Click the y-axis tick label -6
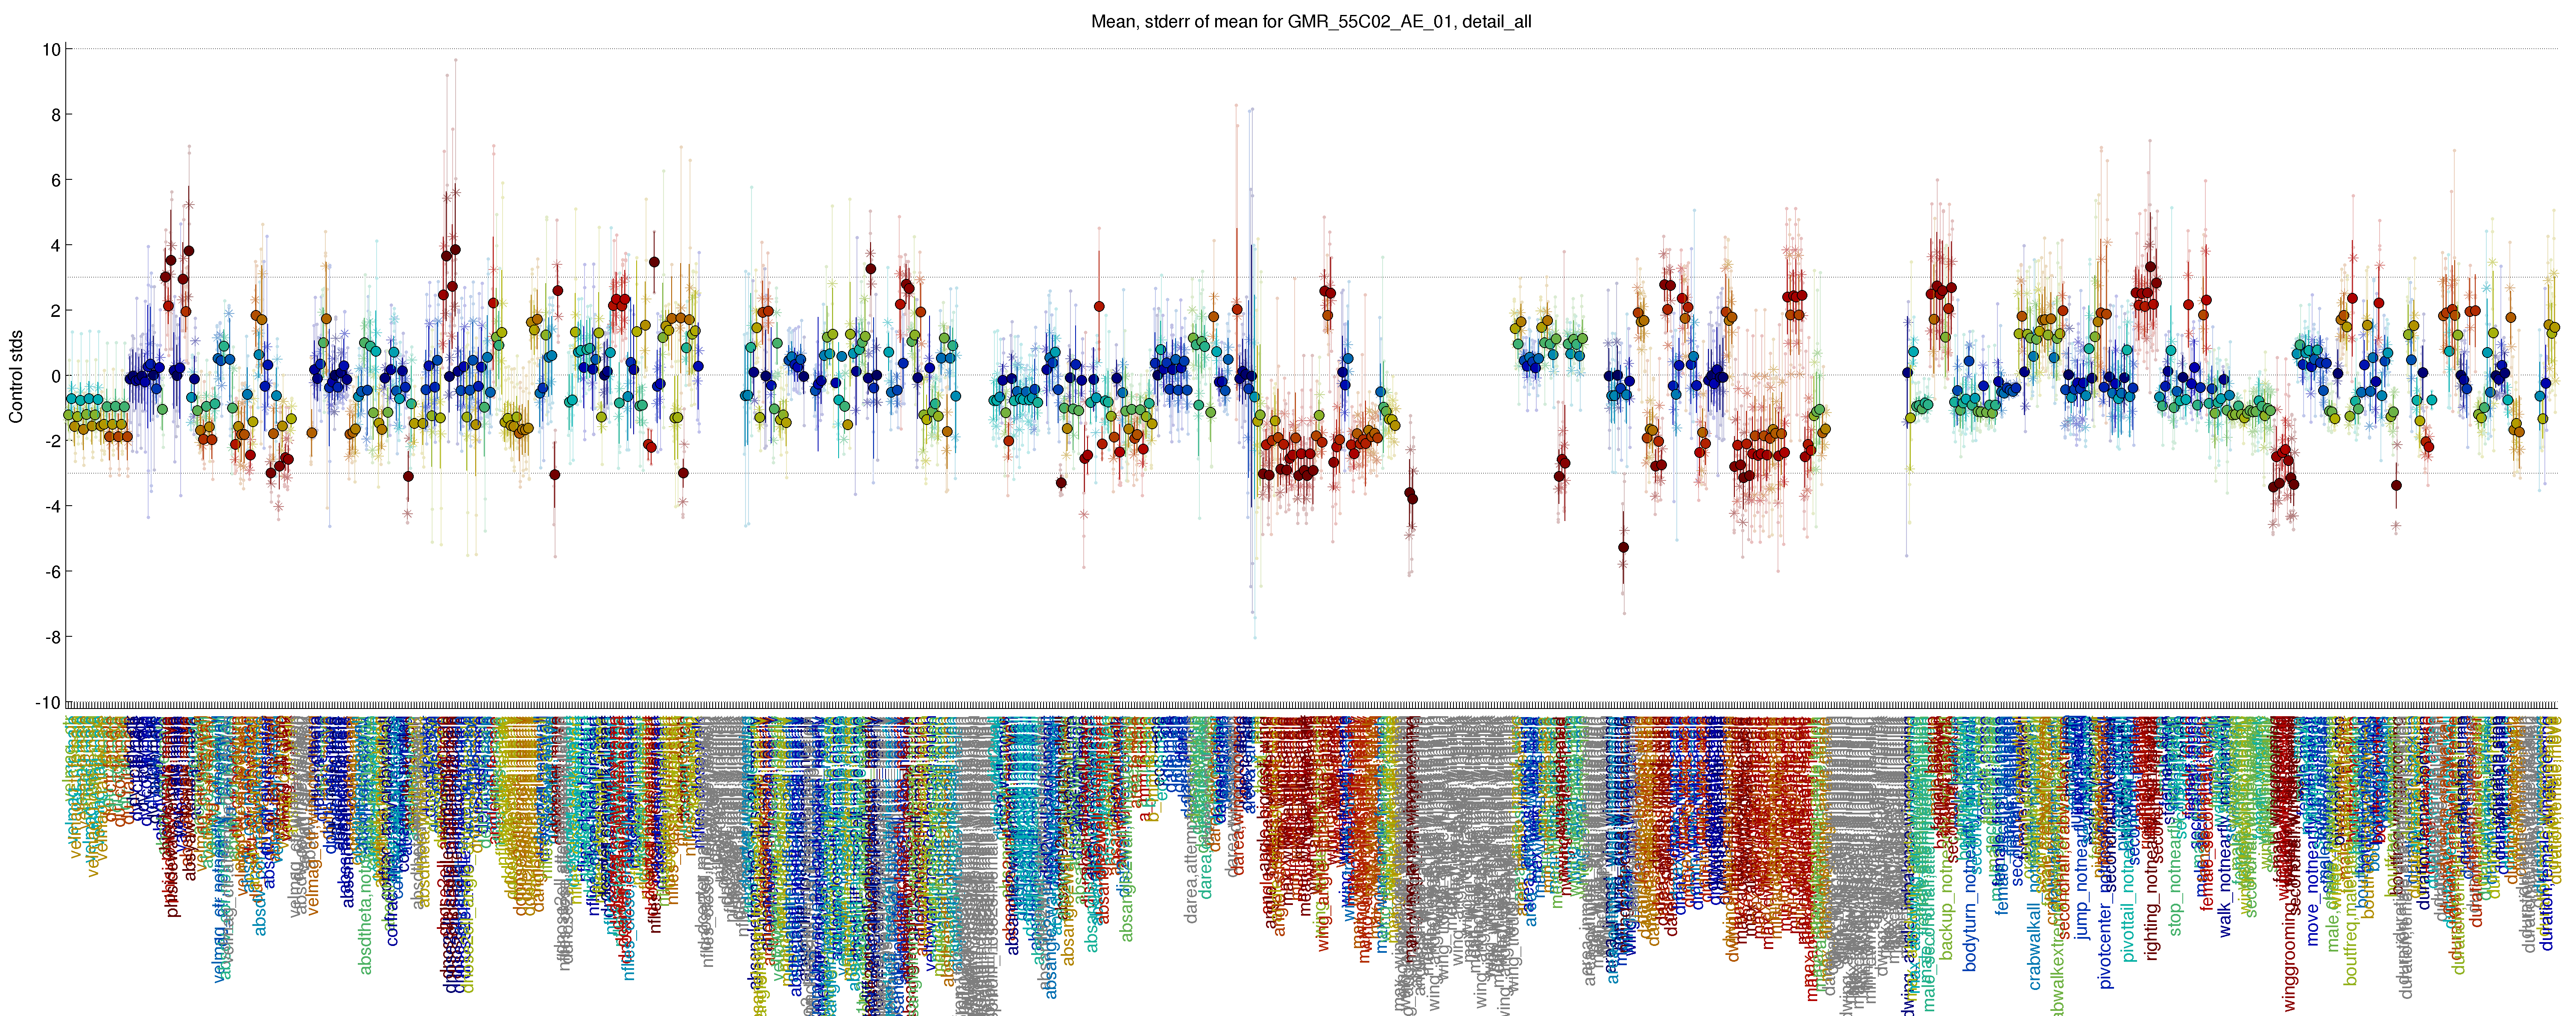The height and width of the screenshot is (1016, 2576). click(53, 572)
